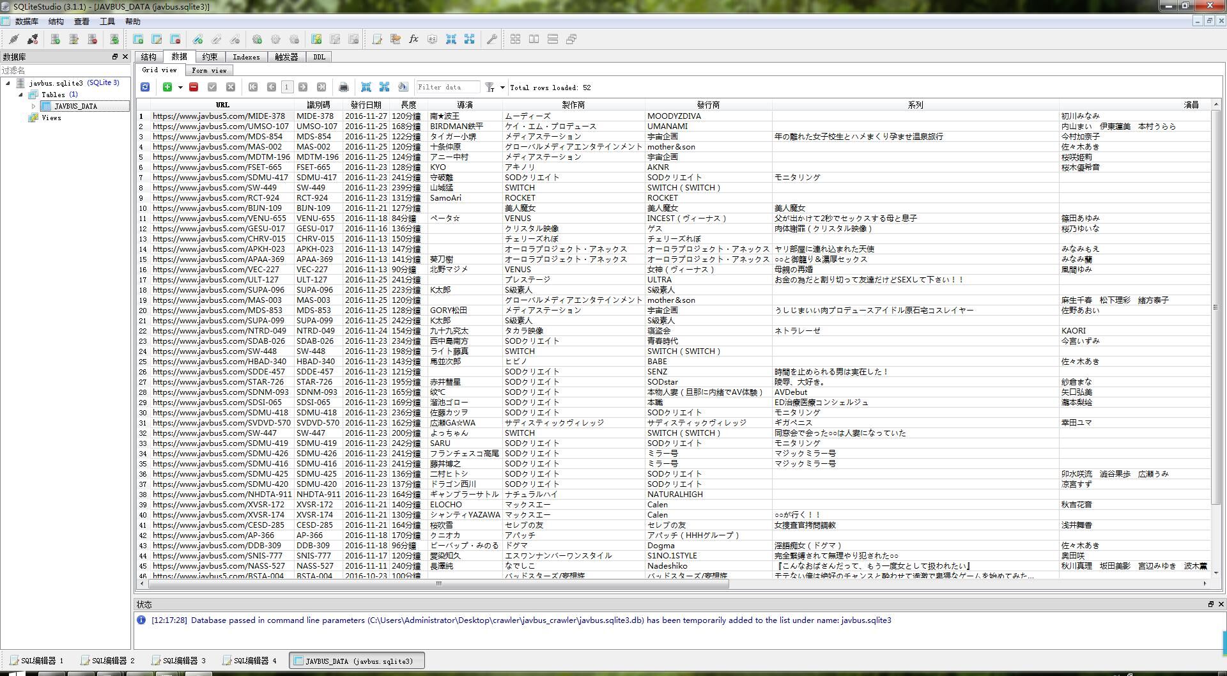The image size is (1227, 676).
Task: Open the DDL history icon
Action: click(396, 39)
